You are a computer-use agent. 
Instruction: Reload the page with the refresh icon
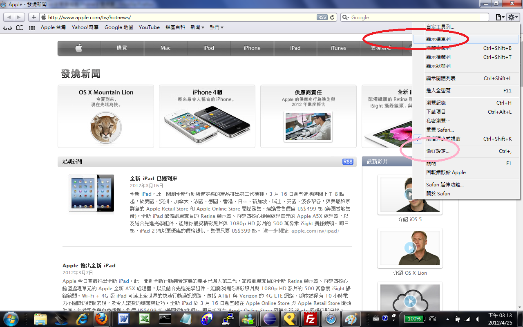click(x=333, y=17)
